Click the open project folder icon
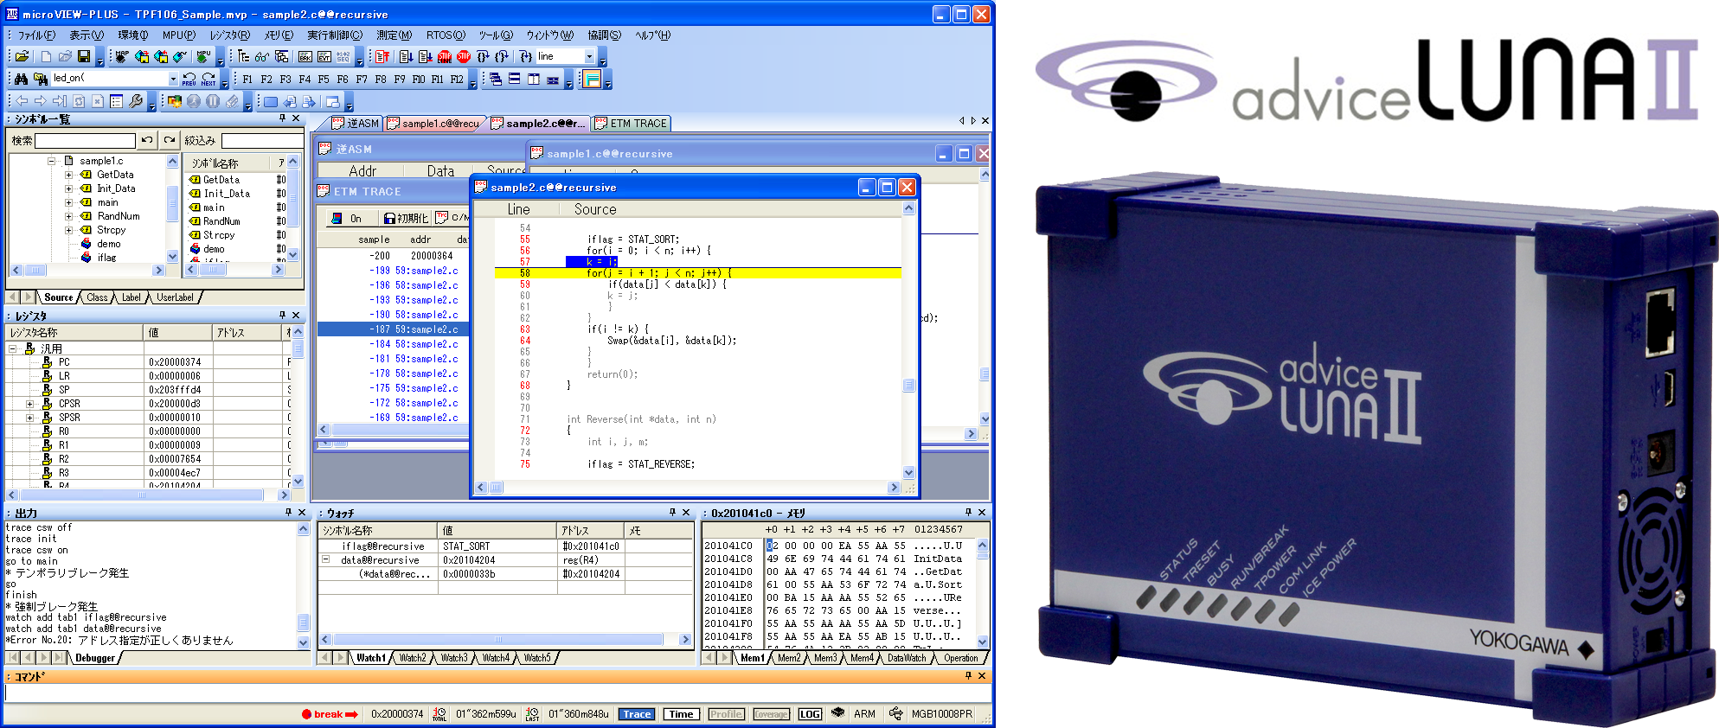This screenshot has height=728, width=1719. pyautogui.click(x=22, y=56)
